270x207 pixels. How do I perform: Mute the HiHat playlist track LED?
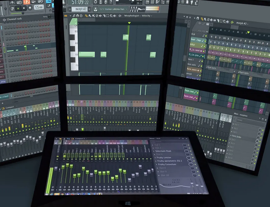[x=205, y=46]
